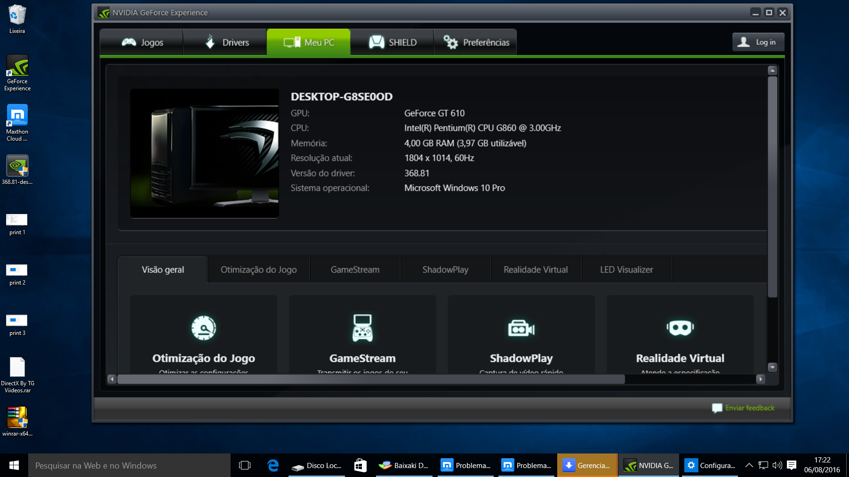This screenshot has height=477, width=849.
Task: Open the Jogos tab
Action: [x=142, y=42]
